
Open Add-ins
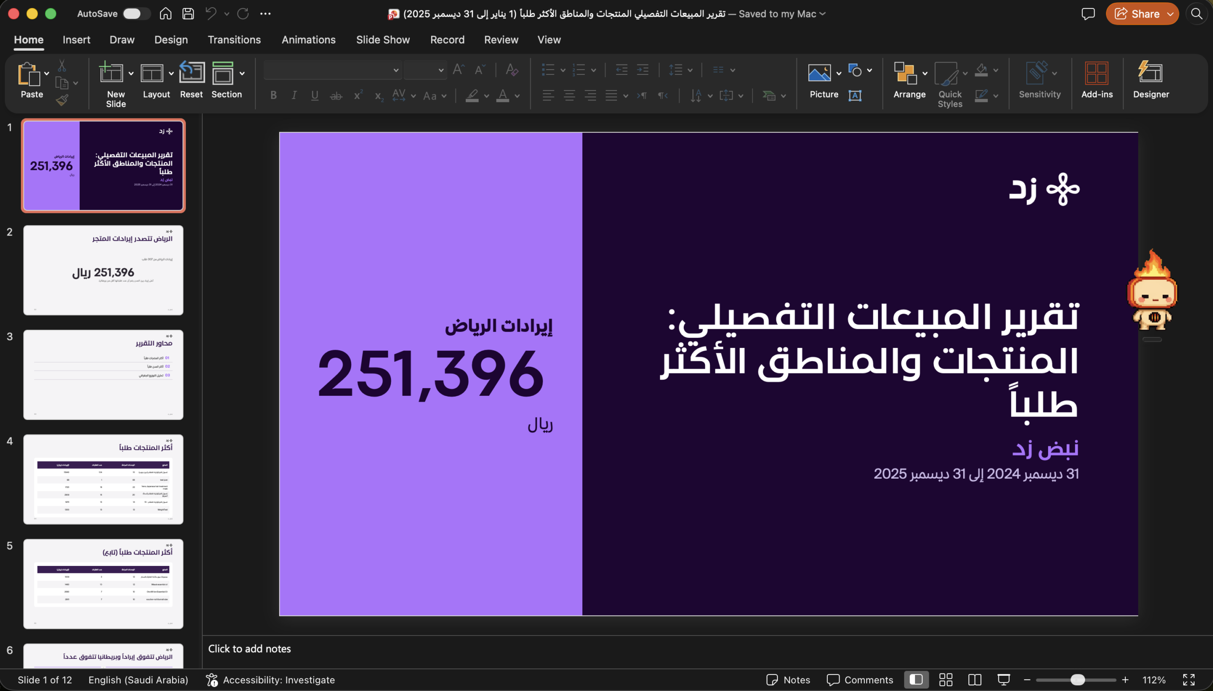(x=1097, y=80)
